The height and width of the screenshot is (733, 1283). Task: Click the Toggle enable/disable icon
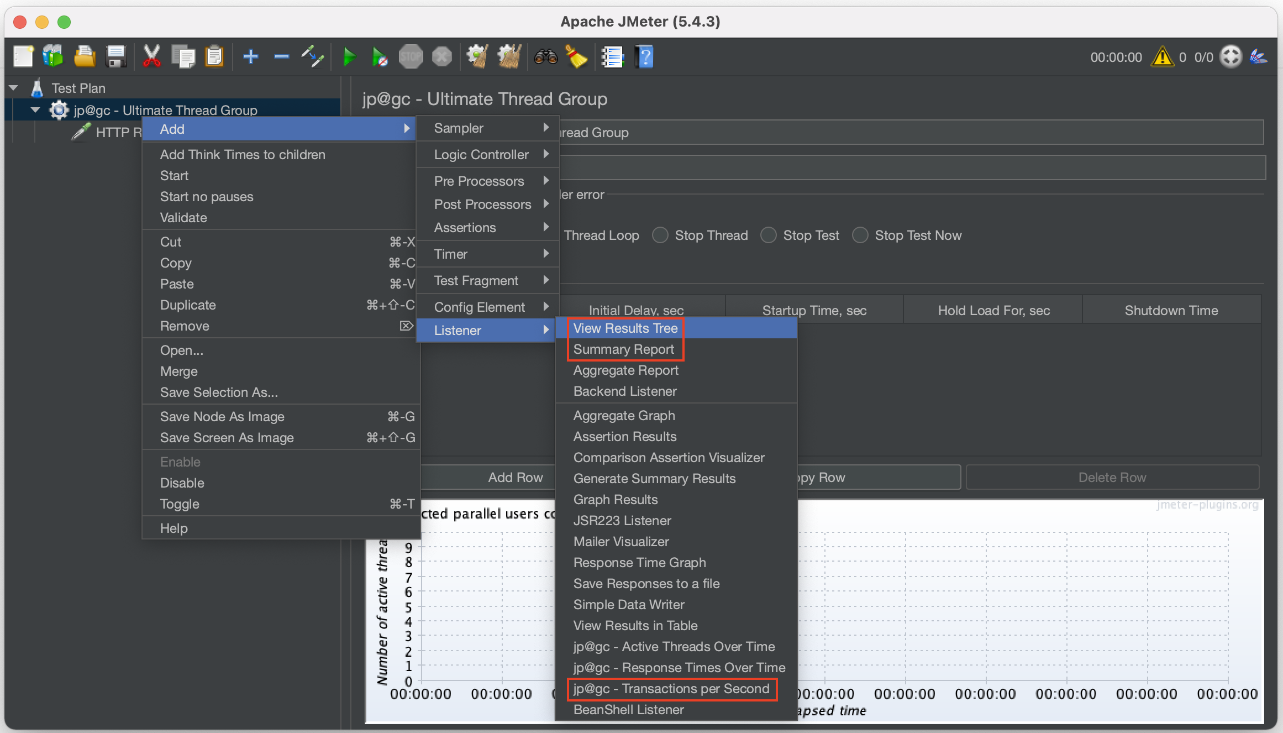(312, 56)
